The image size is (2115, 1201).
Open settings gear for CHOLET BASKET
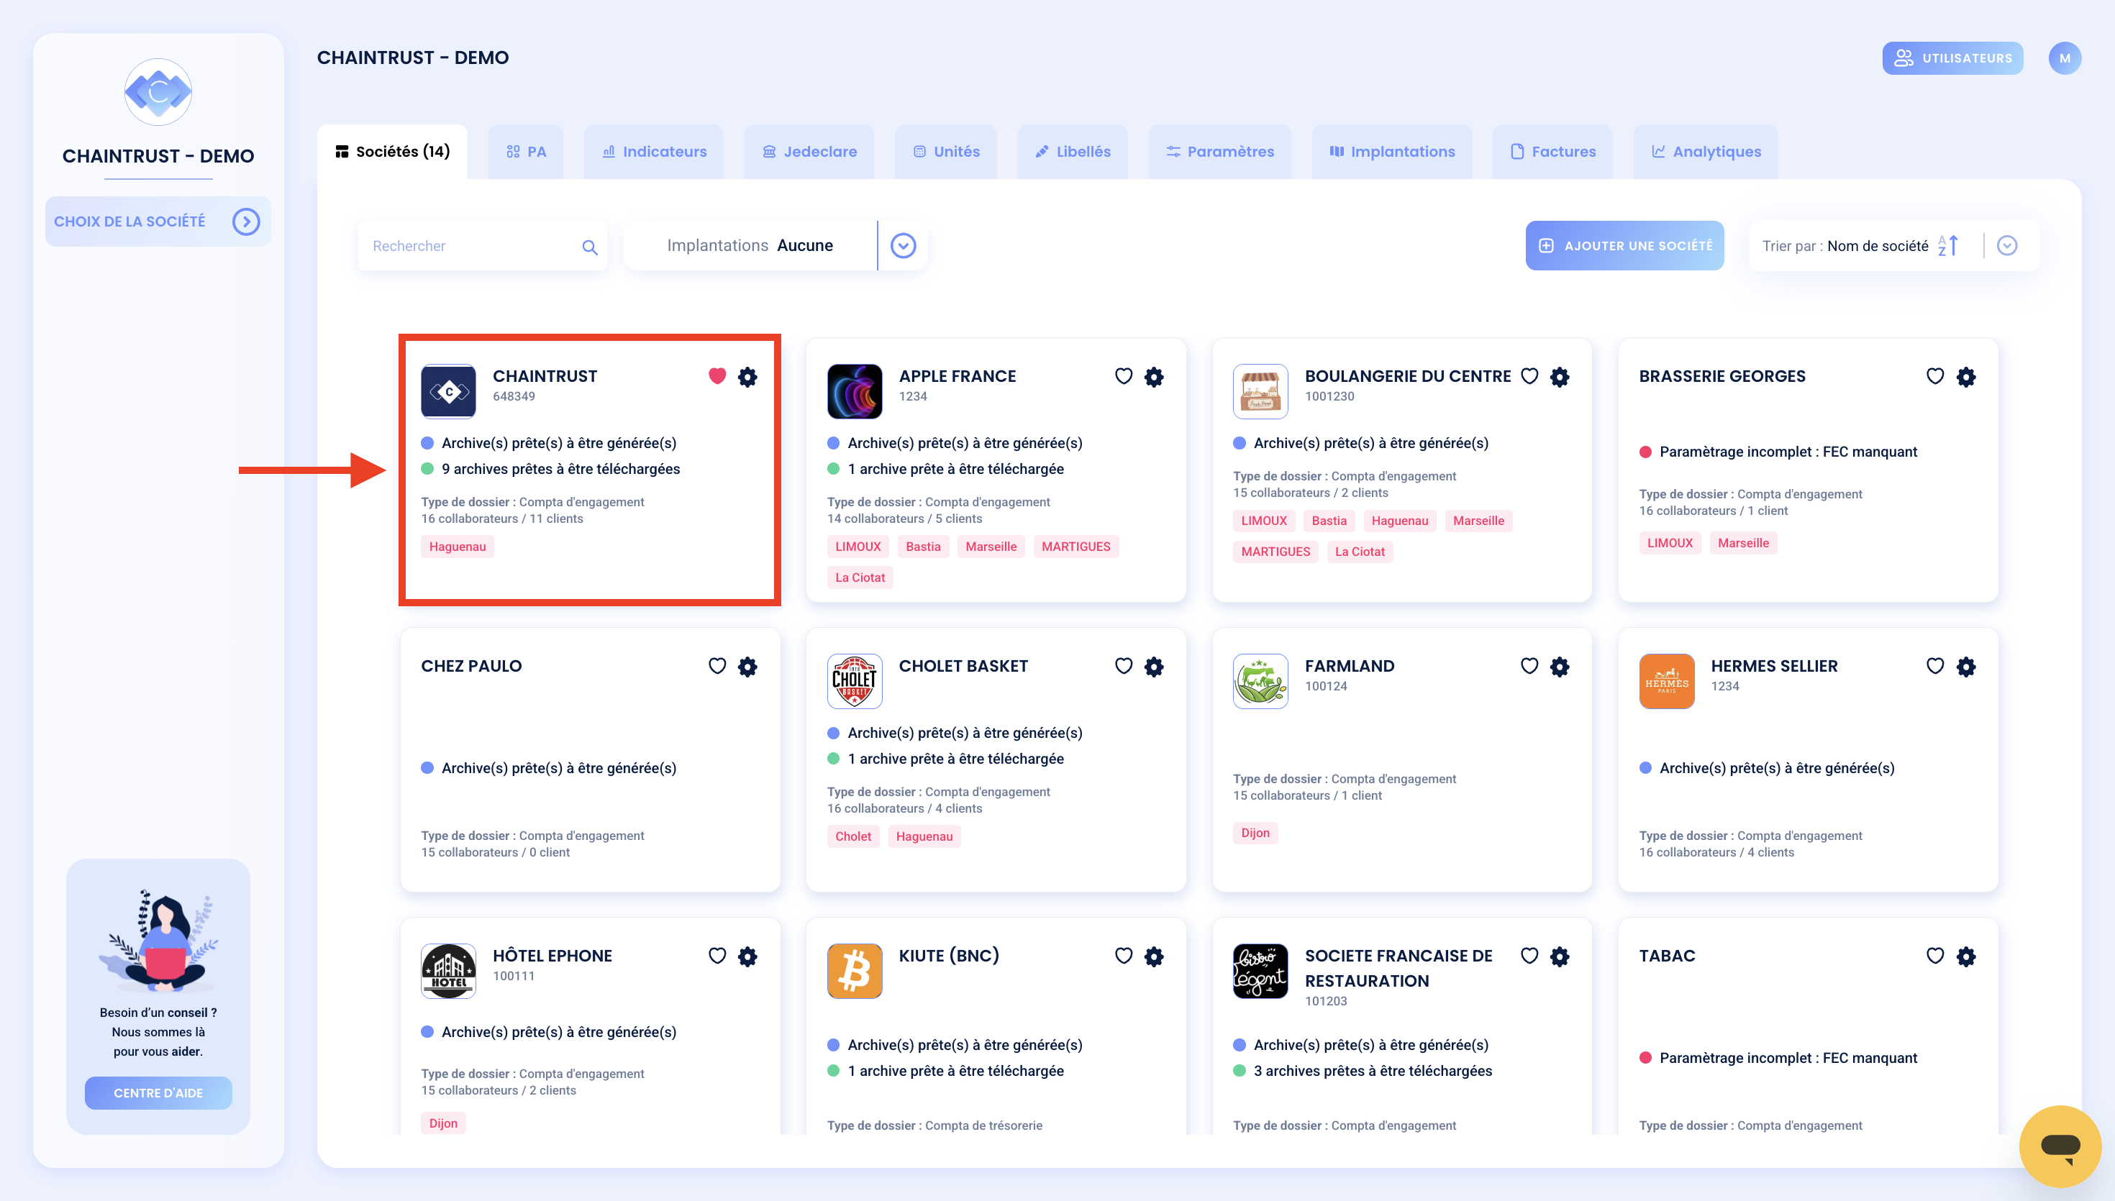(x=1154, y=667)
